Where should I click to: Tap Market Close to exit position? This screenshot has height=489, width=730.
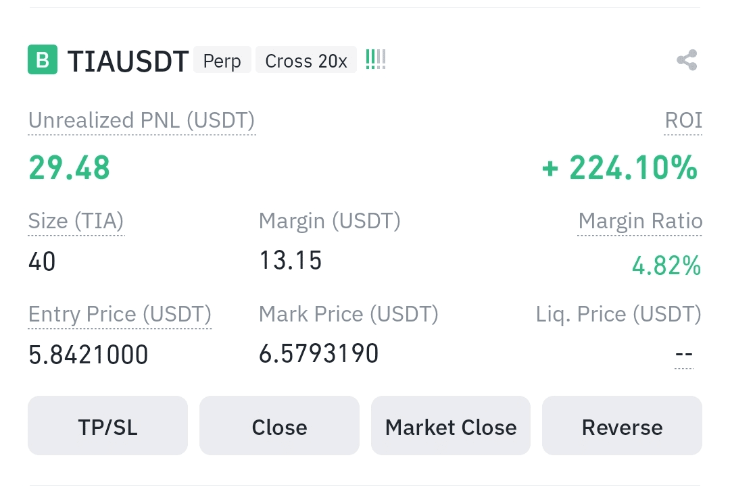tap(450, 426)
